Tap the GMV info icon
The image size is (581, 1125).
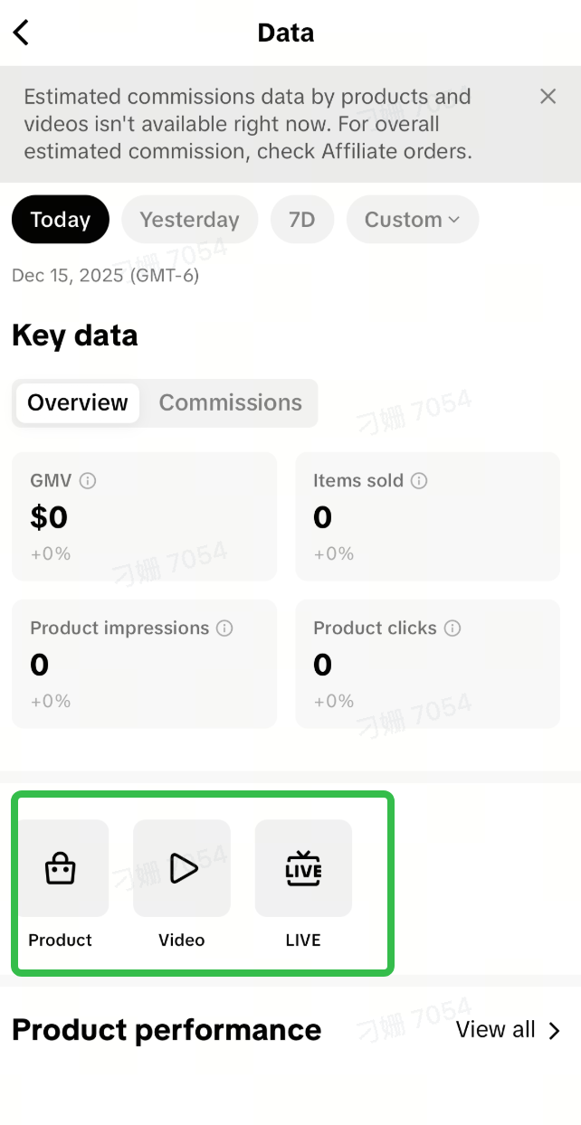[88, 481]
